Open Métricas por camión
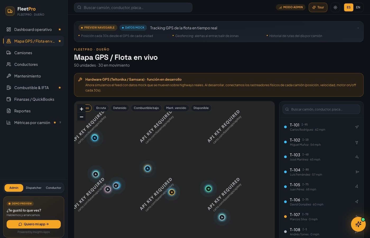Image resolution: width=370 pixels, height=238 pixels. (x=34, y=122)
